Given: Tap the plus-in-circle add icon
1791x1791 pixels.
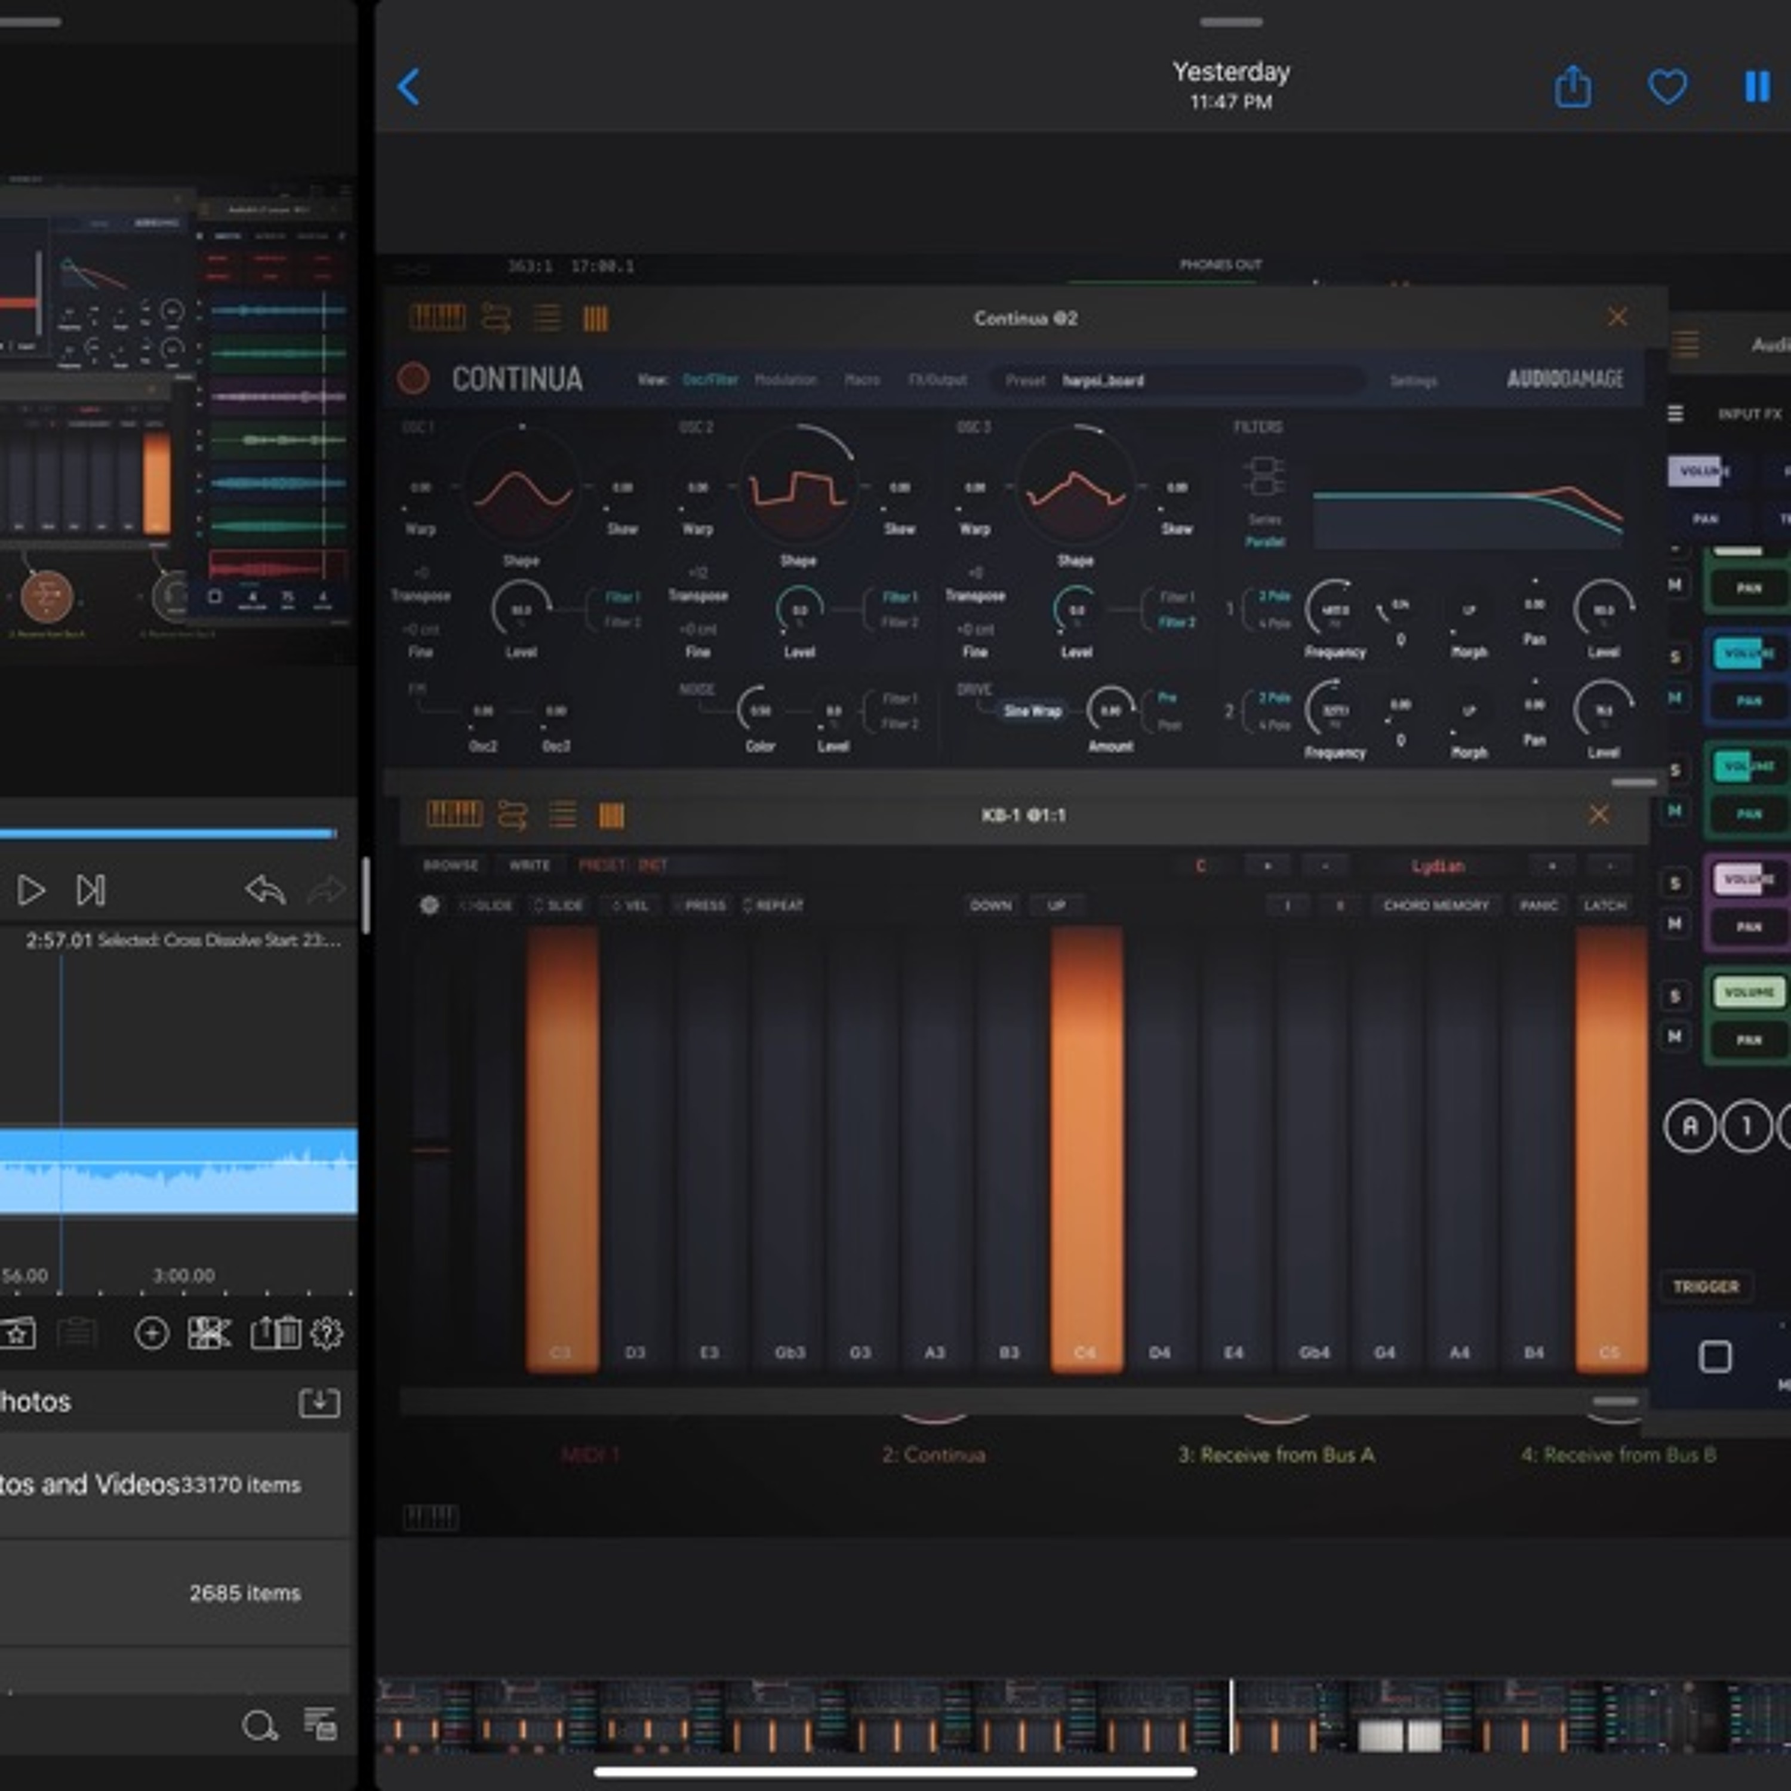Looking at the screenshot, I should click(x=151, y=1334).
